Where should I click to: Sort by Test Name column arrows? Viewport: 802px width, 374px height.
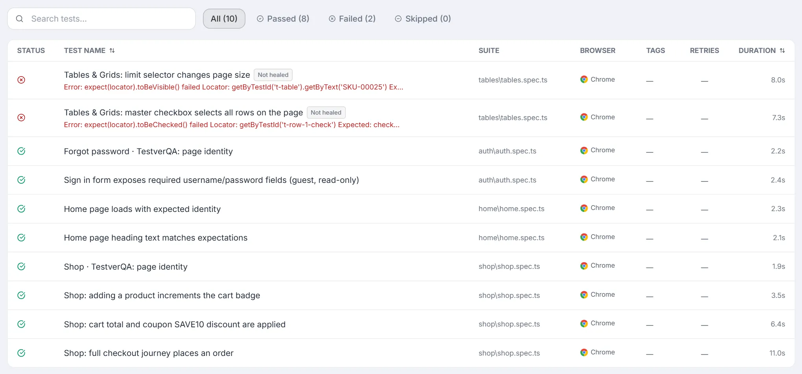click(112, 51)
